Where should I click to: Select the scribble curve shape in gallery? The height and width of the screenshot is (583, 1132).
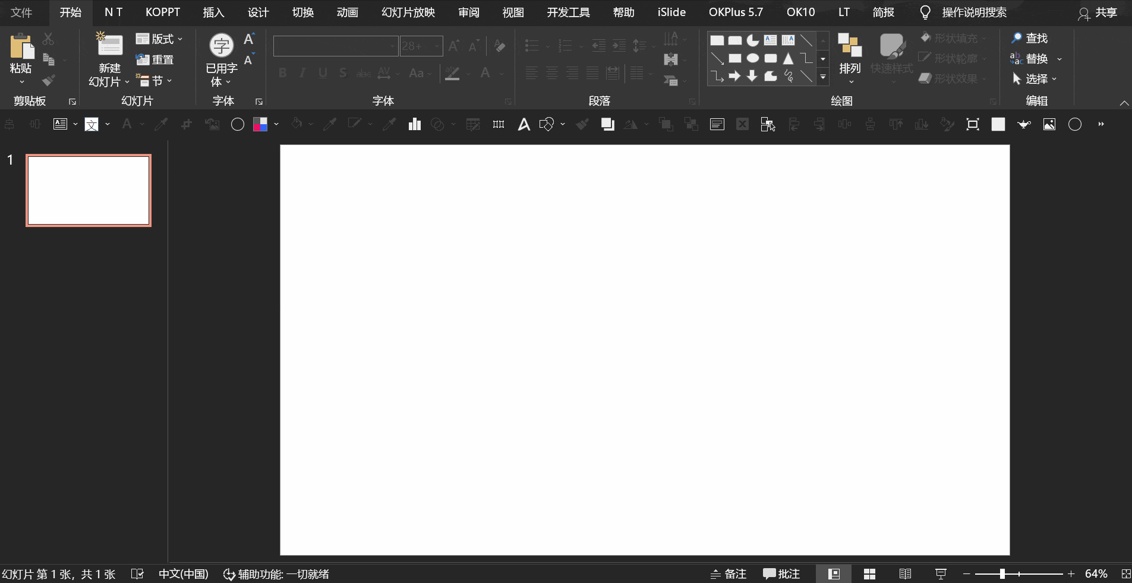click(x=789, y=76)
